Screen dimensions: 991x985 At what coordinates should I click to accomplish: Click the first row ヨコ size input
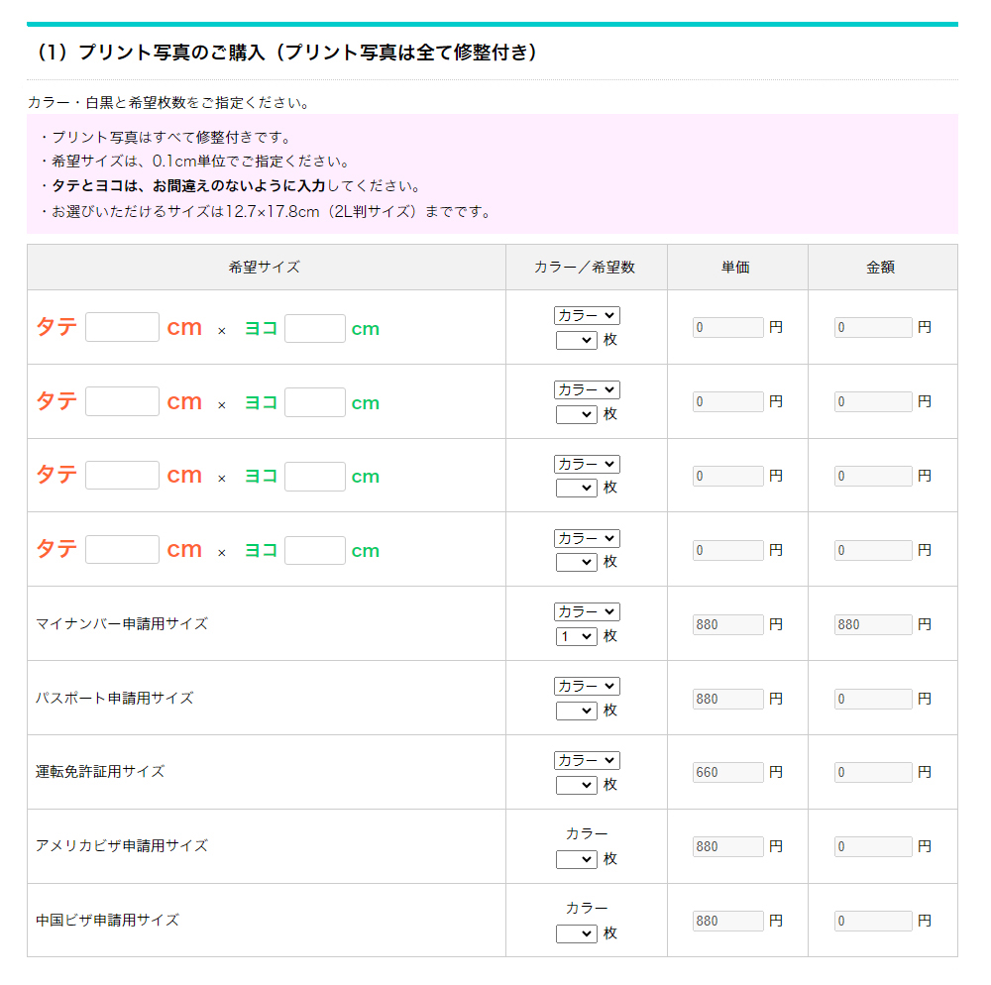pos(314,328)
